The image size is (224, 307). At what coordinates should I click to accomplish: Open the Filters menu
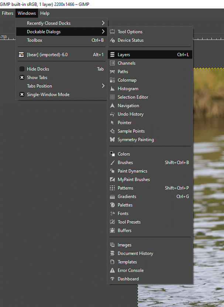7,13
